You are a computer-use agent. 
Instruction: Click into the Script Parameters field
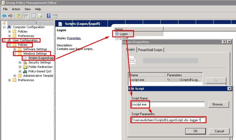[x=168, y=120]
